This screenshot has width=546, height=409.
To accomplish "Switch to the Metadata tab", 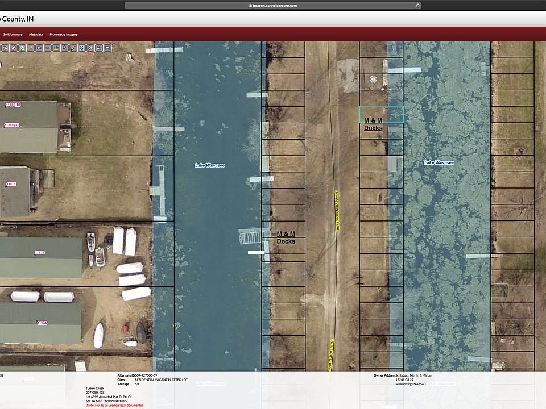I will pyautogui.click(x=36, y=35).
